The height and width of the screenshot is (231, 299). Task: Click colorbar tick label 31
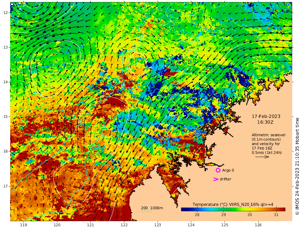(x=276, y=215)
